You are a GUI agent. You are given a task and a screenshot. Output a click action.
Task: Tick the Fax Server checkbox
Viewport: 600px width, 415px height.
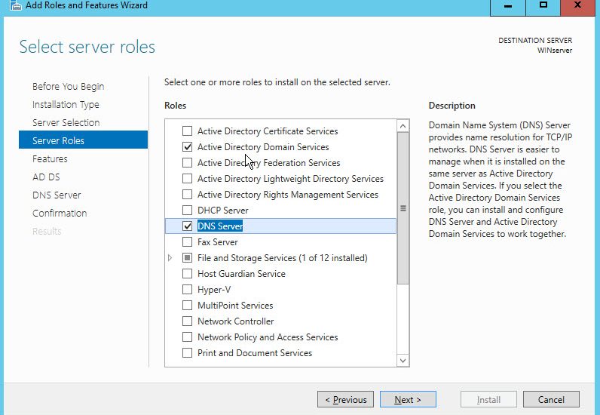[187, 241]
